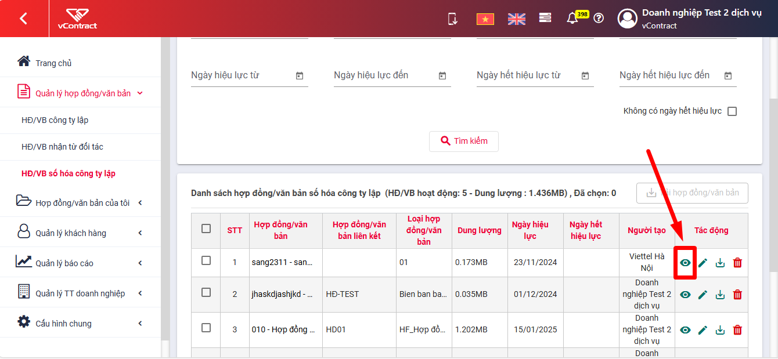Open calendar for Ngày hiệu lực từ
This screenshot has width=778, height=359.
point(300,75)
